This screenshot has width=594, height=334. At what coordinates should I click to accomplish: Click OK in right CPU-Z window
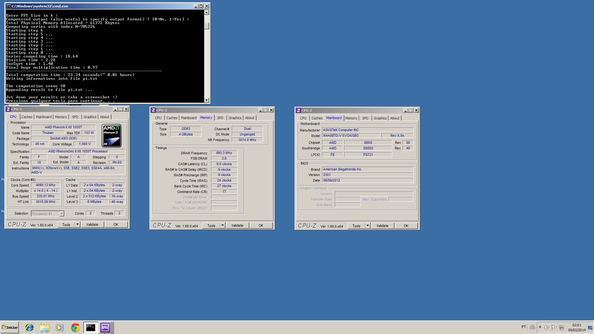(x=406, y=226)
